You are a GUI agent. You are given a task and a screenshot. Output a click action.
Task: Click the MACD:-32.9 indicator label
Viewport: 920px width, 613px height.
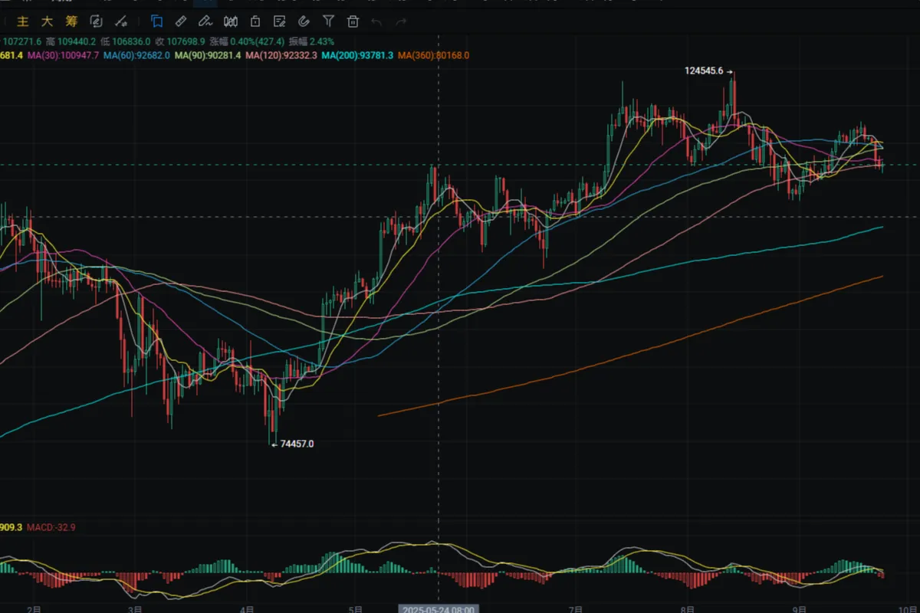[x=51, y=527]
